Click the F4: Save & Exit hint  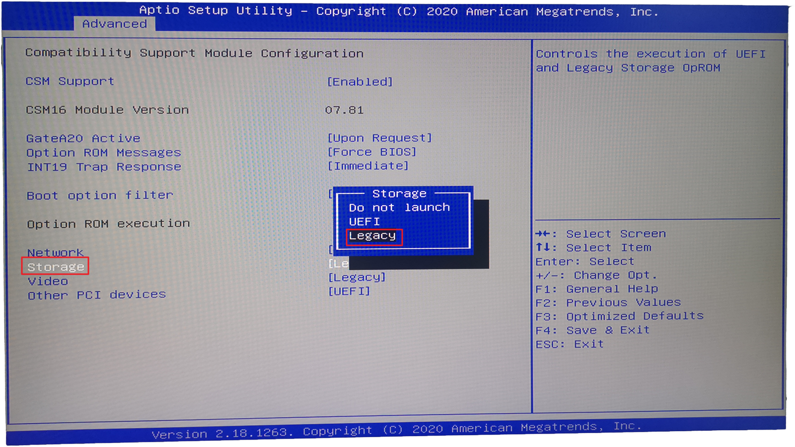(592, 330)
